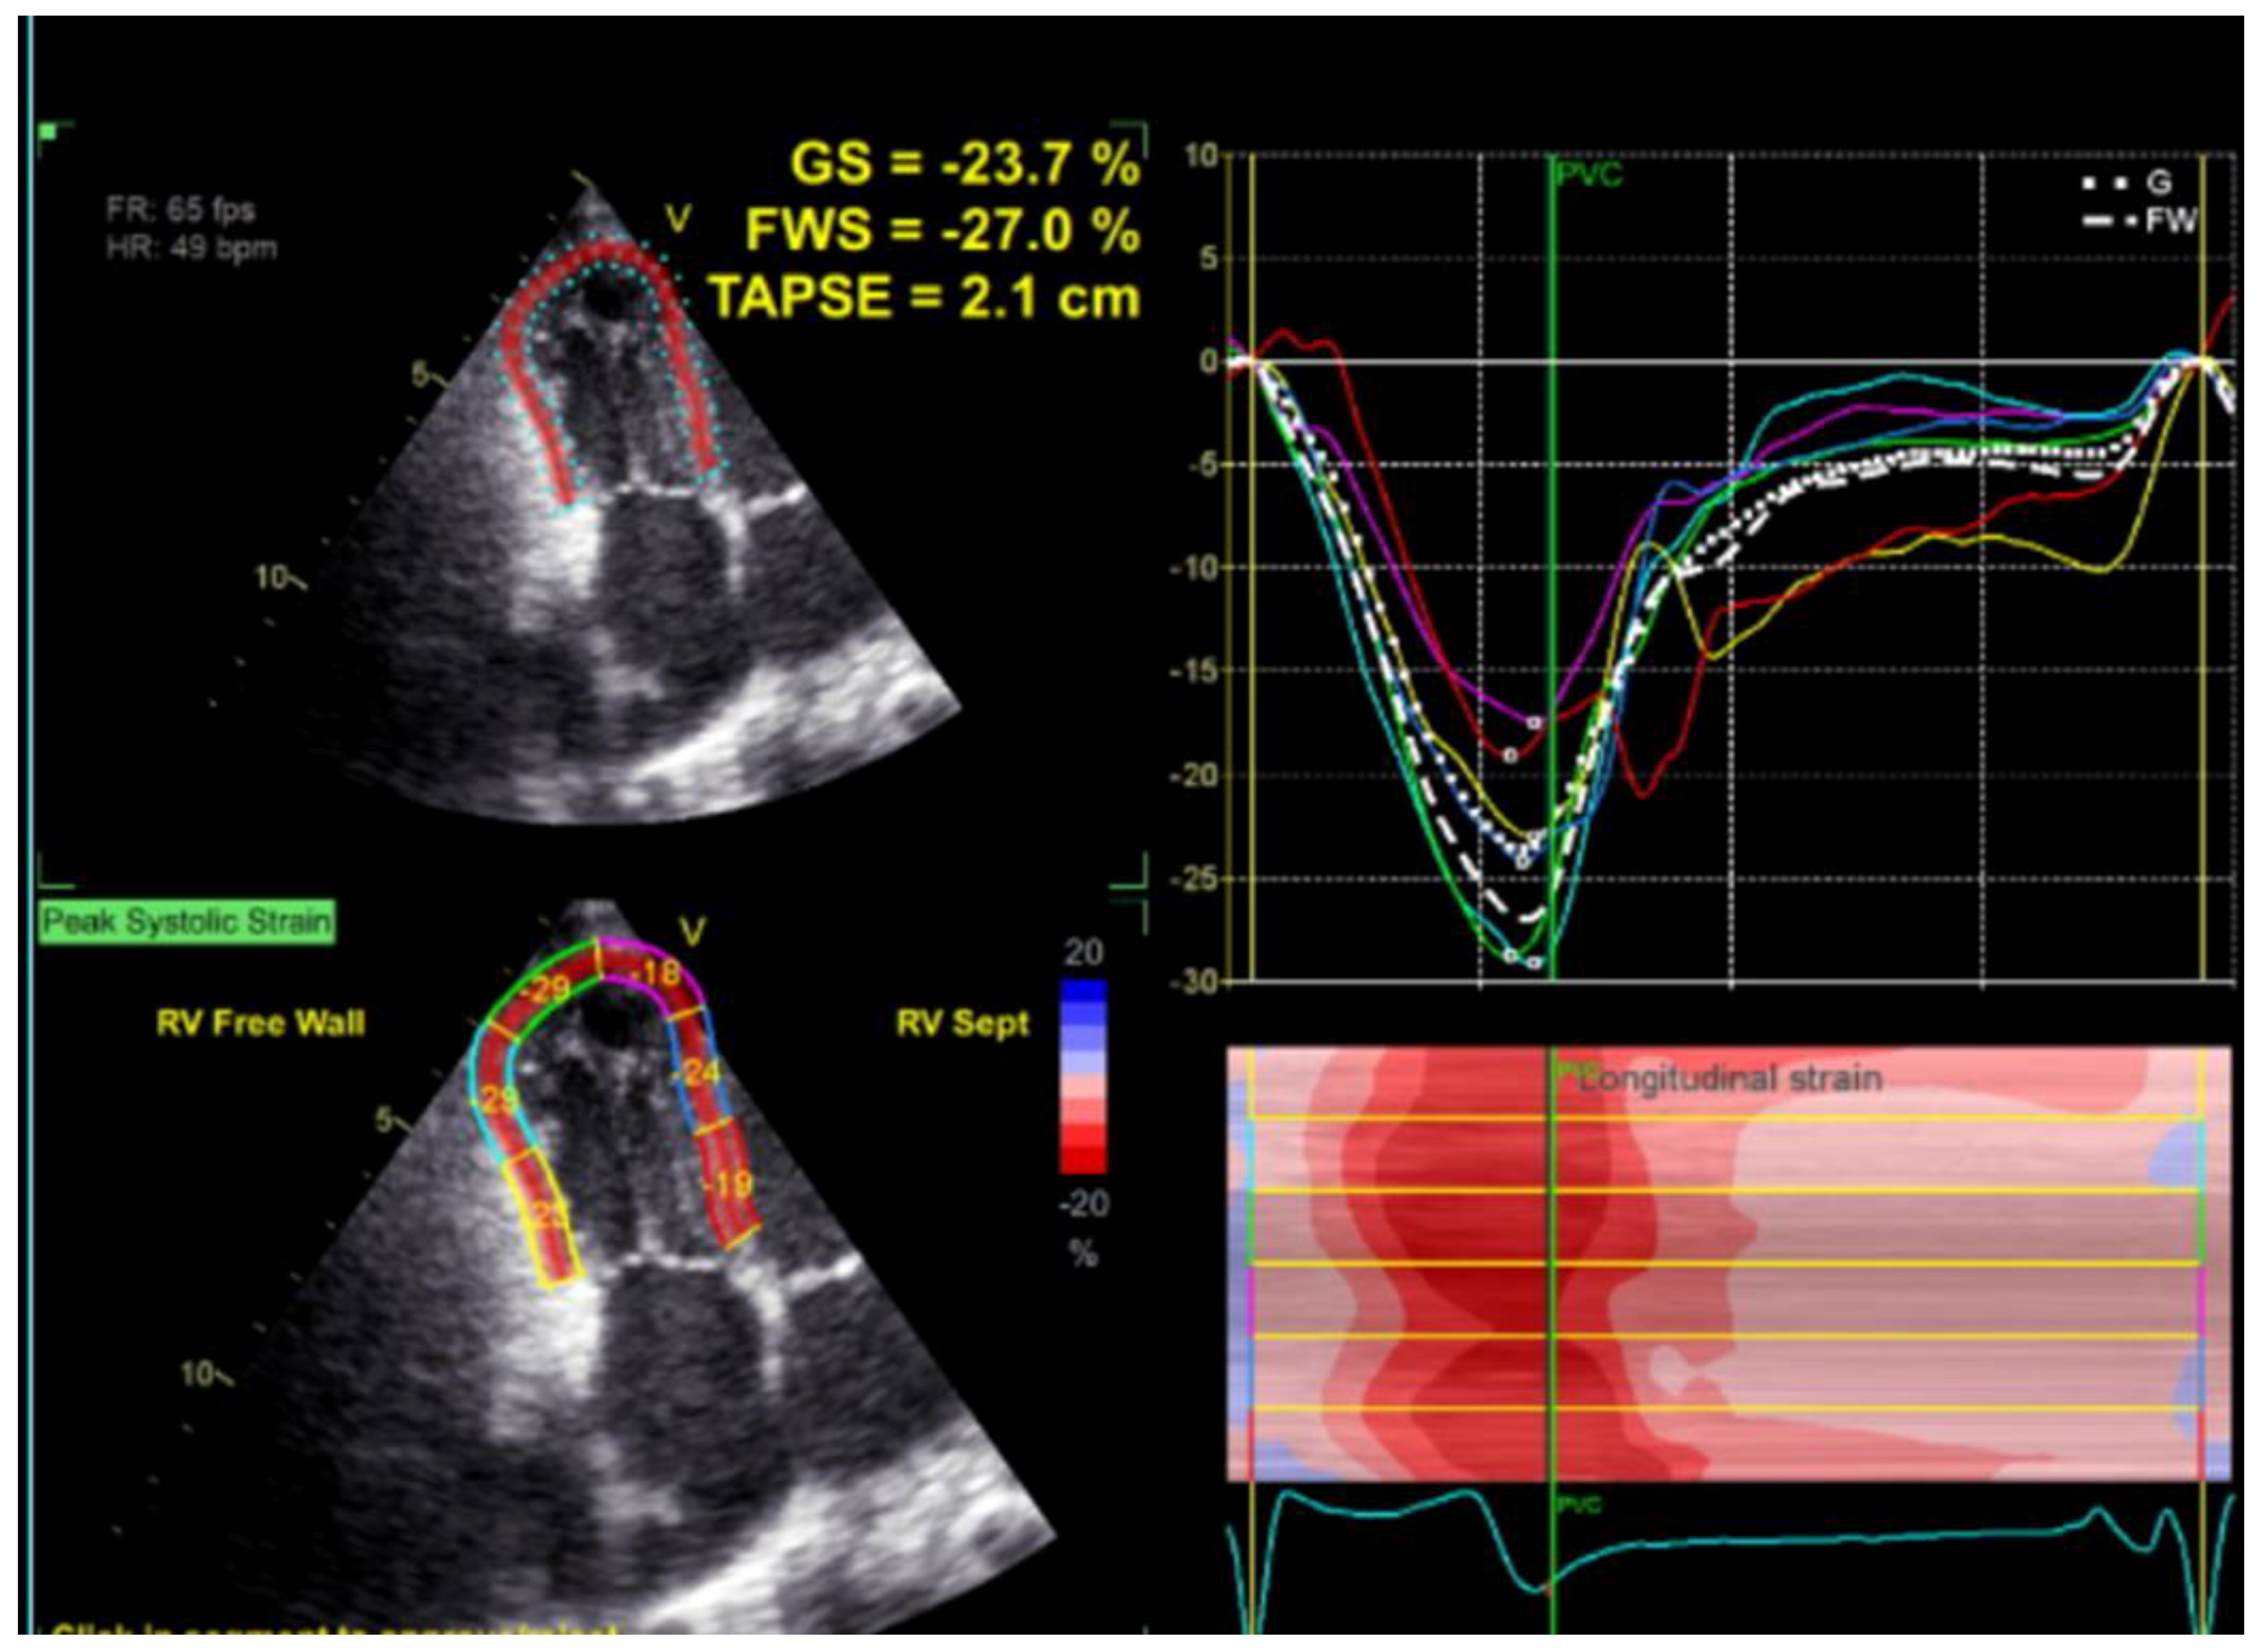Click the ECG trace PVC marker at bottom

point(1579,1505)
